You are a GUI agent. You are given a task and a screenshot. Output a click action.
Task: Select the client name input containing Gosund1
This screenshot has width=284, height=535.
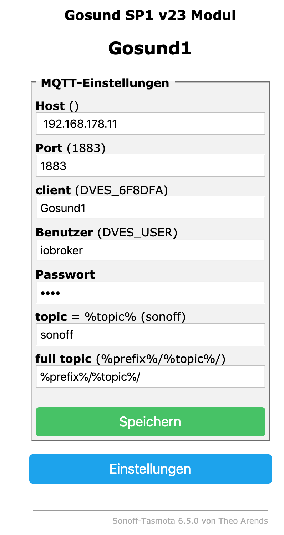(150, 208)
